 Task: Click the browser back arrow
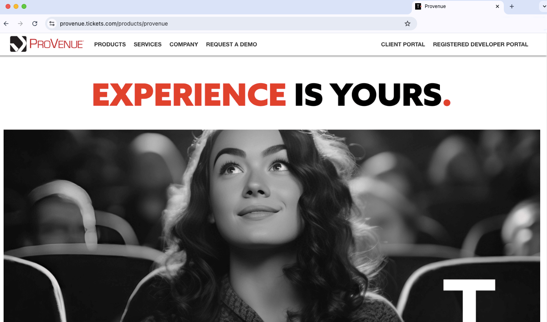click(6, 24)
